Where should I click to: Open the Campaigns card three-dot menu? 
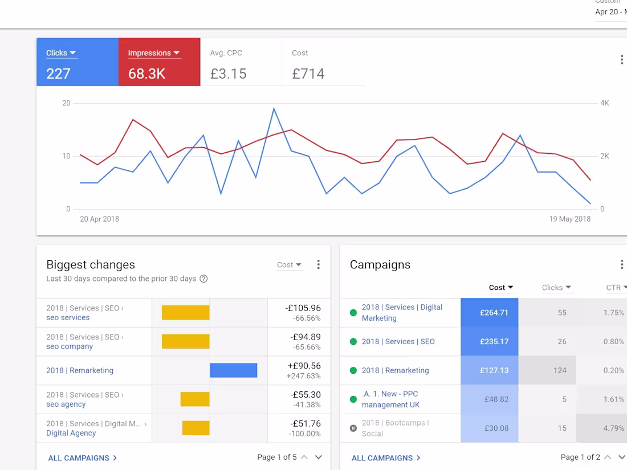tap(621, 264)
